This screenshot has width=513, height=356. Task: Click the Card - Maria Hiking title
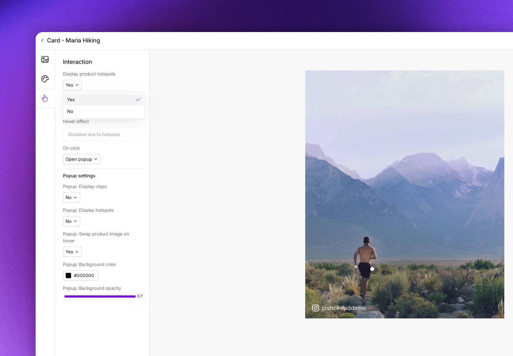click(73, 41)
